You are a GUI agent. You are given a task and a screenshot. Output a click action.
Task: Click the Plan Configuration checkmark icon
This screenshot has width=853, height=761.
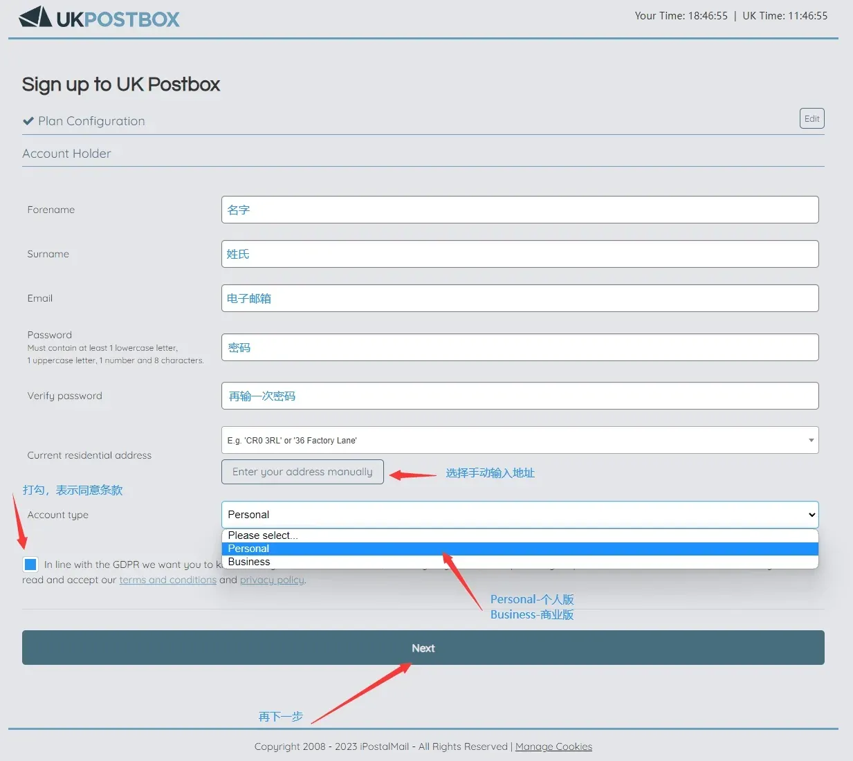28,121
